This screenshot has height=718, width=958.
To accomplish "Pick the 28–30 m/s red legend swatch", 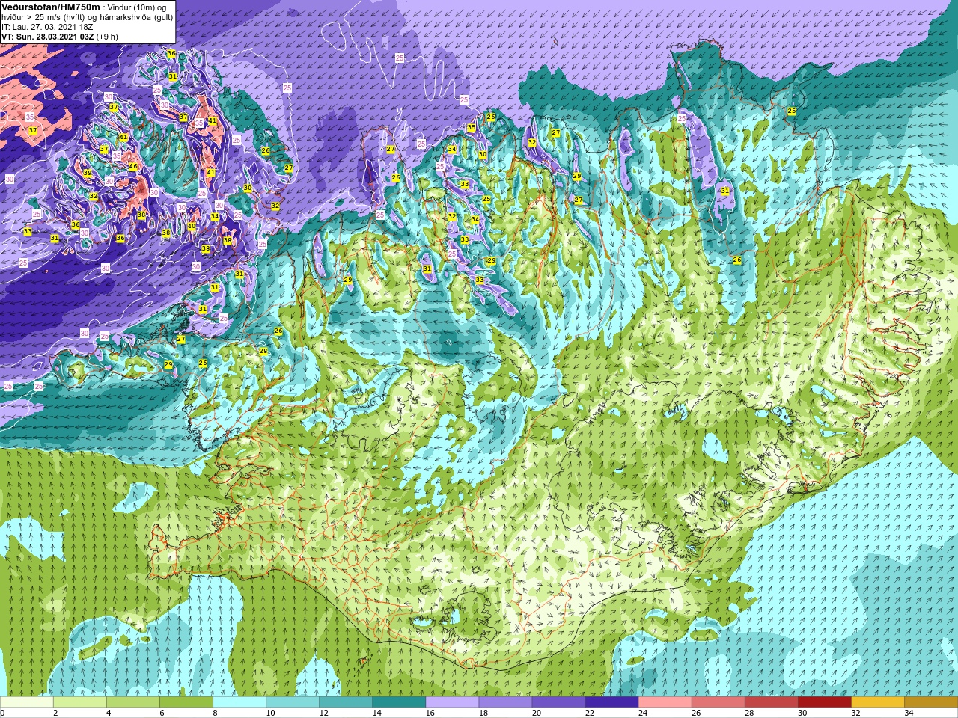I will pyautogui.click(x=771, y=702).
